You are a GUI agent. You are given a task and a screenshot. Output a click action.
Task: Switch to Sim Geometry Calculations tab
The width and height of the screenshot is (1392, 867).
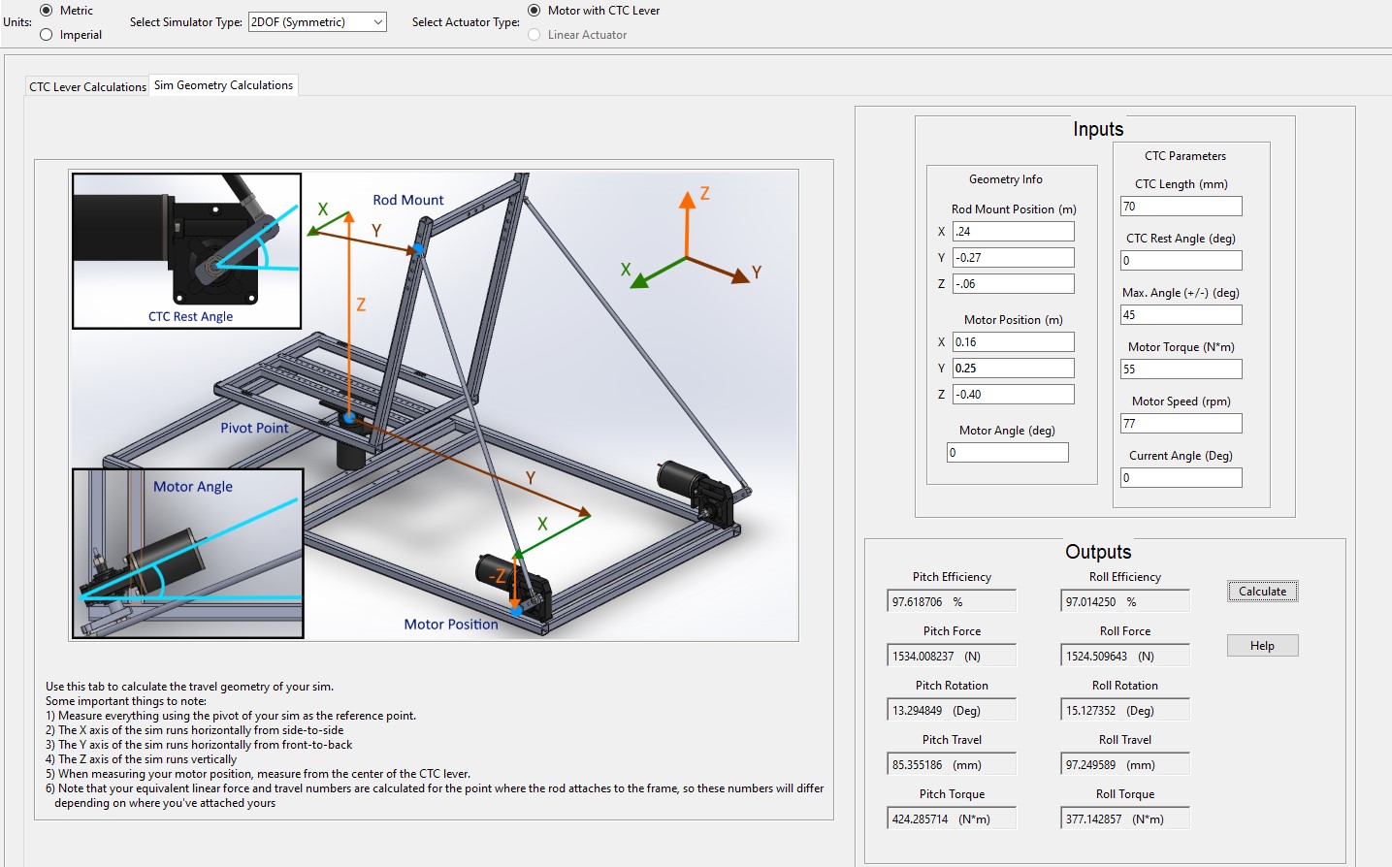coord(223,85)
